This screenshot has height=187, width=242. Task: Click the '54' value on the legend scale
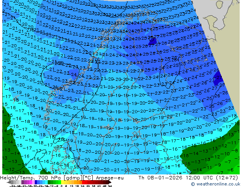point(110,186)
